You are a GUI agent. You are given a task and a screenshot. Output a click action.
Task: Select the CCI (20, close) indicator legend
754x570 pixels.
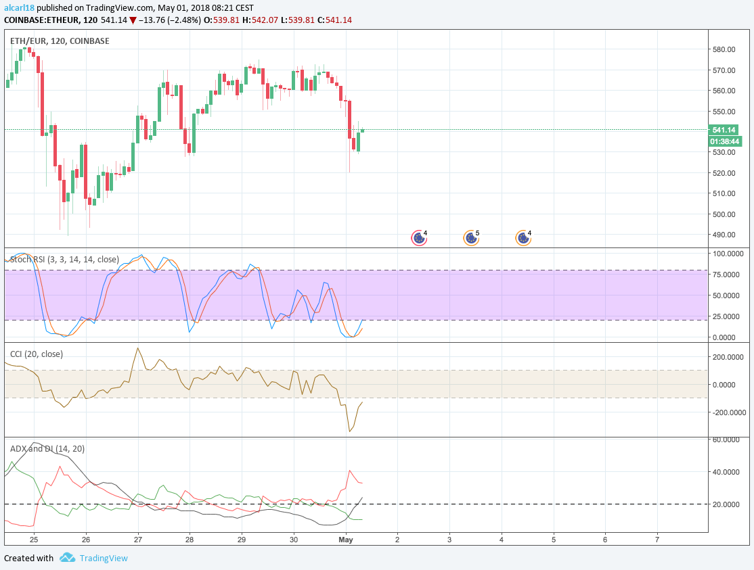coord(37,354)
